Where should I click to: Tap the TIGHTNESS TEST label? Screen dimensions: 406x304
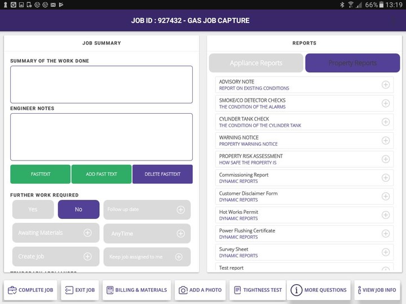point(263,290)
